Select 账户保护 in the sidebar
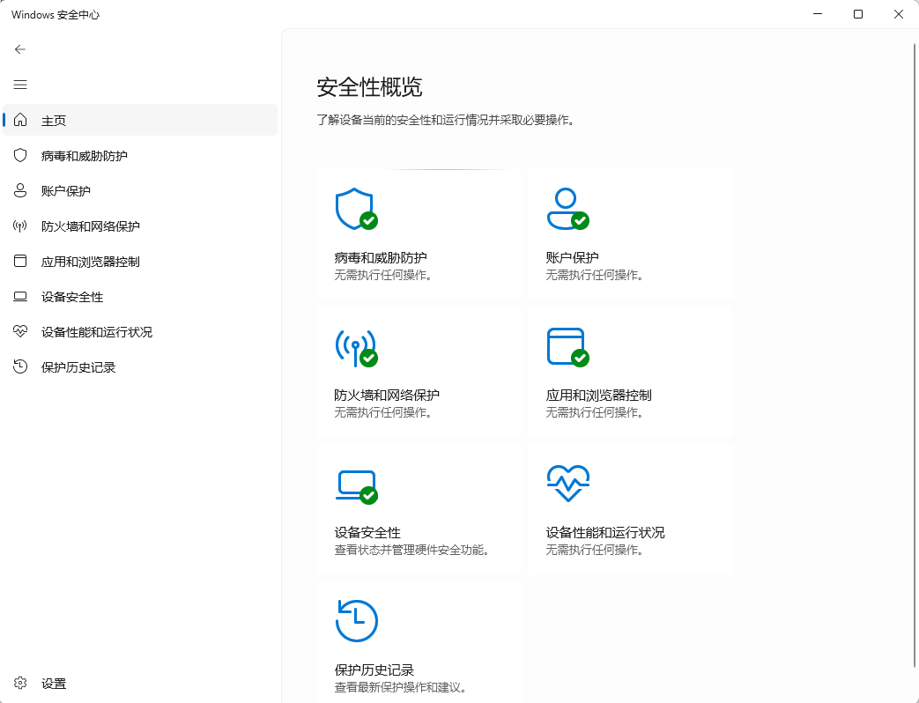This screenshot has width=919, height=703. [140, 190]
